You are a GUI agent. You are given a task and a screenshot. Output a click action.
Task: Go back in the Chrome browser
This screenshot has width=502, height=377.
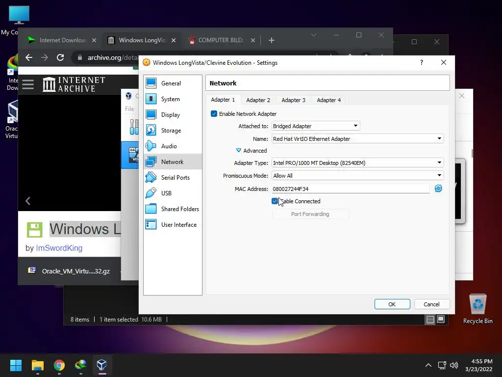pos(29,57)
